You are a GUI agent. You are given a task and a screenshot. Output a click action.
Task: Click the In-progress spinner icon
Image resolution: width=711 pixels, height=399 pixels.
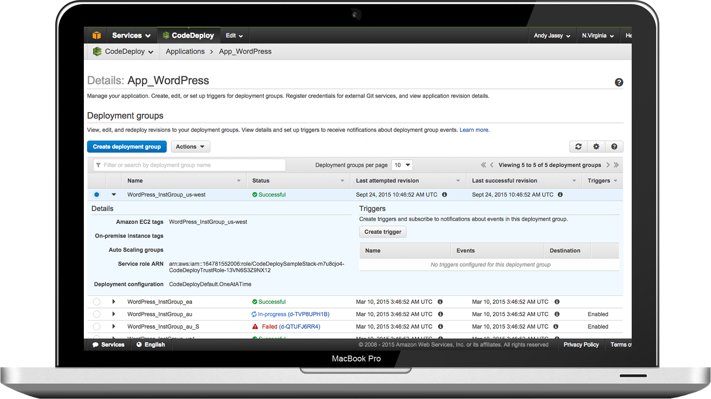tap(254, 314)
